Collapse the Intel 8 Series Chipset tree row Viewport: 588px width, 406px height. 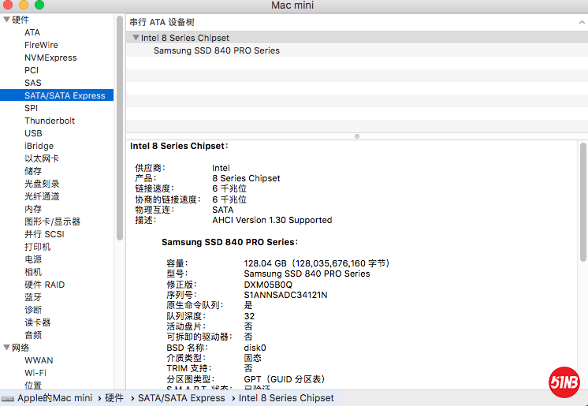[x=136, y=38]
